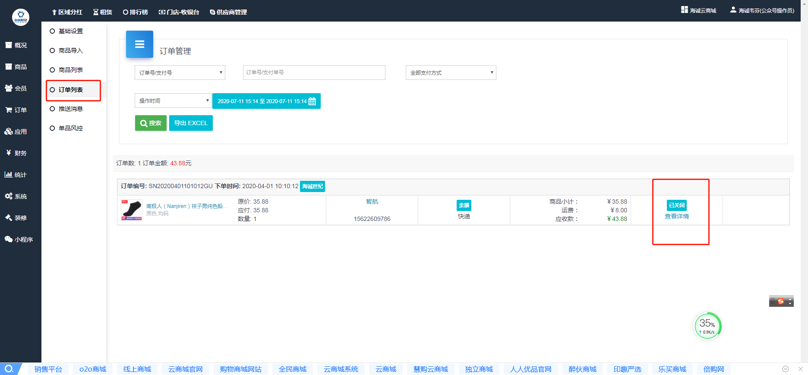Screen dimensions: 808x375
Task: Click the 小程序 WeChat icon
Action: pos(9,239)
